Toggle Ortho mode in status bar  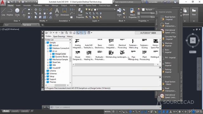pyautogui.click(x=127, y=111)
